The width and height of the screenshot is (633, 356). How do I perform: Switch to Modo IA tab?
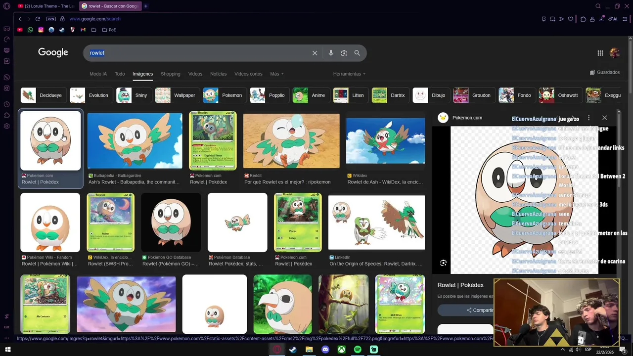pyautogui.click(x=98, y=74)
